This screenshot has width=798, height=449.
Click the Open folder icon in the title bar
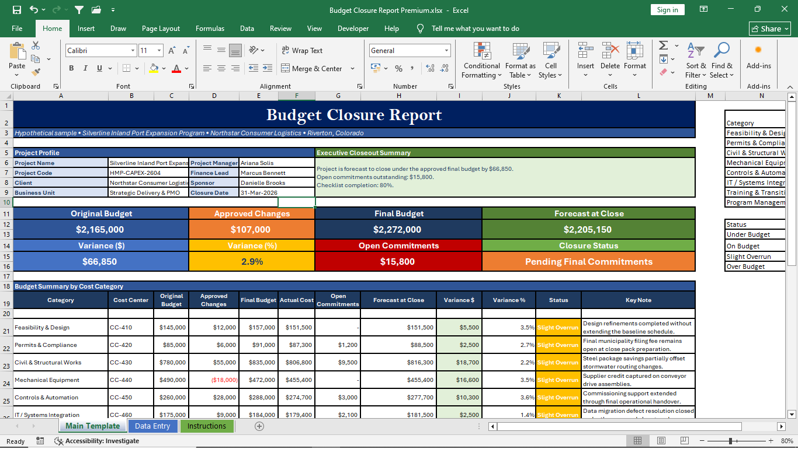[96, 10]
